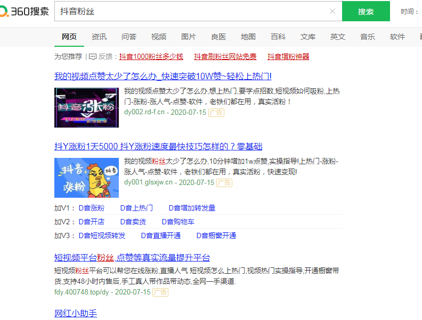Open result 抖Y涨粉1天5000
Screen dimensions: 422x320
coord(158,147)
